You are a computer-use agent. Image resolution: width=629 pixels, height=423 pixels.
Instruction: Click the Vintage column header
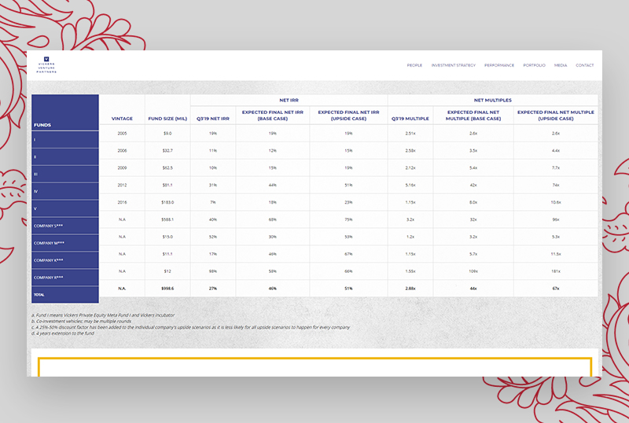(122, 118)
